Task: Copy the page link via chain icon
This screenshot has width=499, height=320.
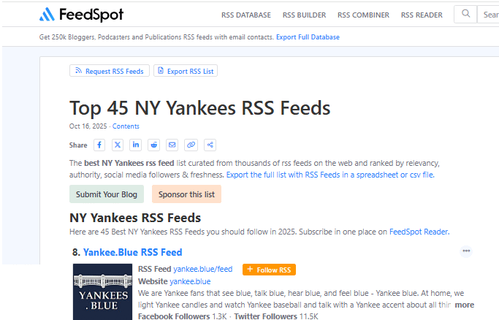Action: (x=191, y=145)
